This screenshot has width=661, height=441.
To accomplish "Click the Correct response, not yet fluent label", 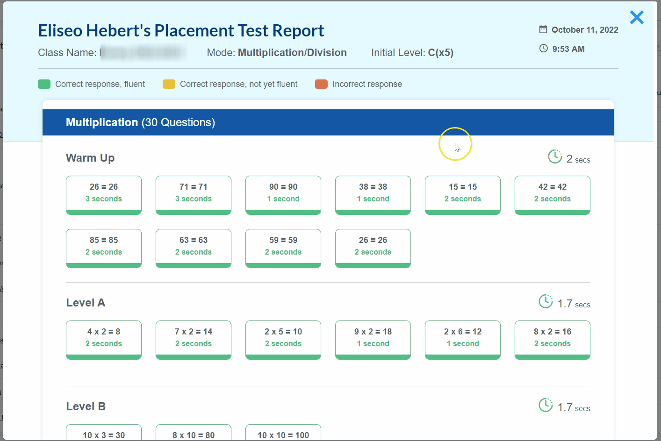I will pyautogui.click(x=238, y=84).
